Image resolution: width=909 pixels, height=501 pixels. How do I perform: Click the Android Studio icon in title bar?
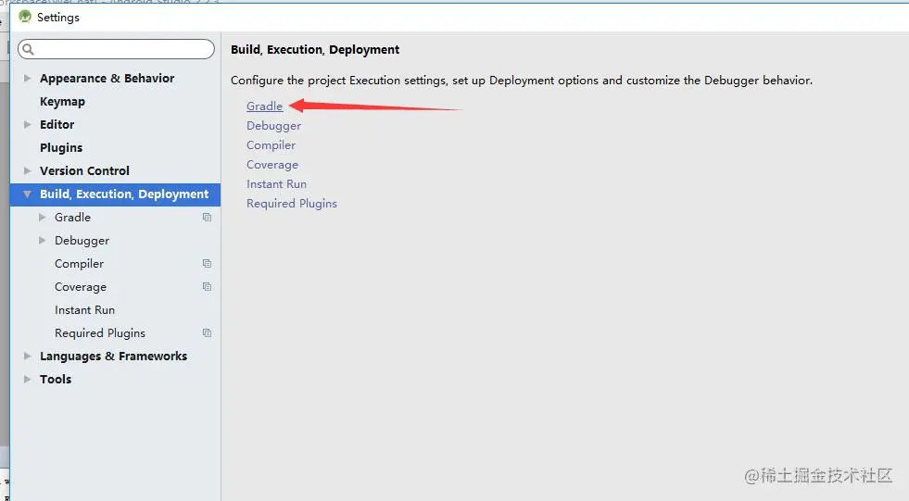tap(25, 17)
